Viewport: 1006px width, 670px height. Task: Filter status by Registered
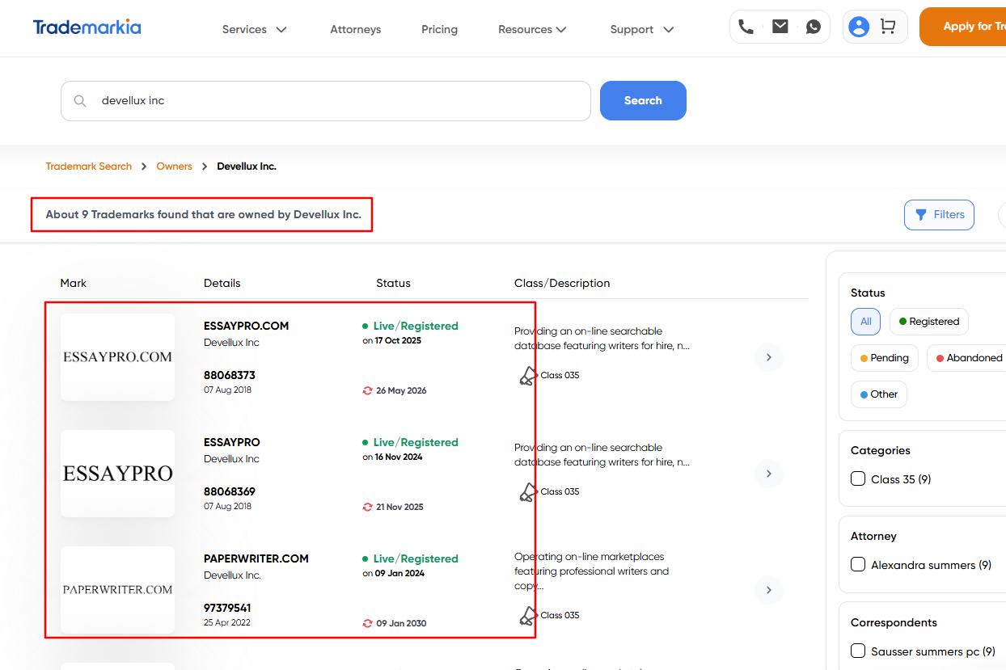click(928, 322)
